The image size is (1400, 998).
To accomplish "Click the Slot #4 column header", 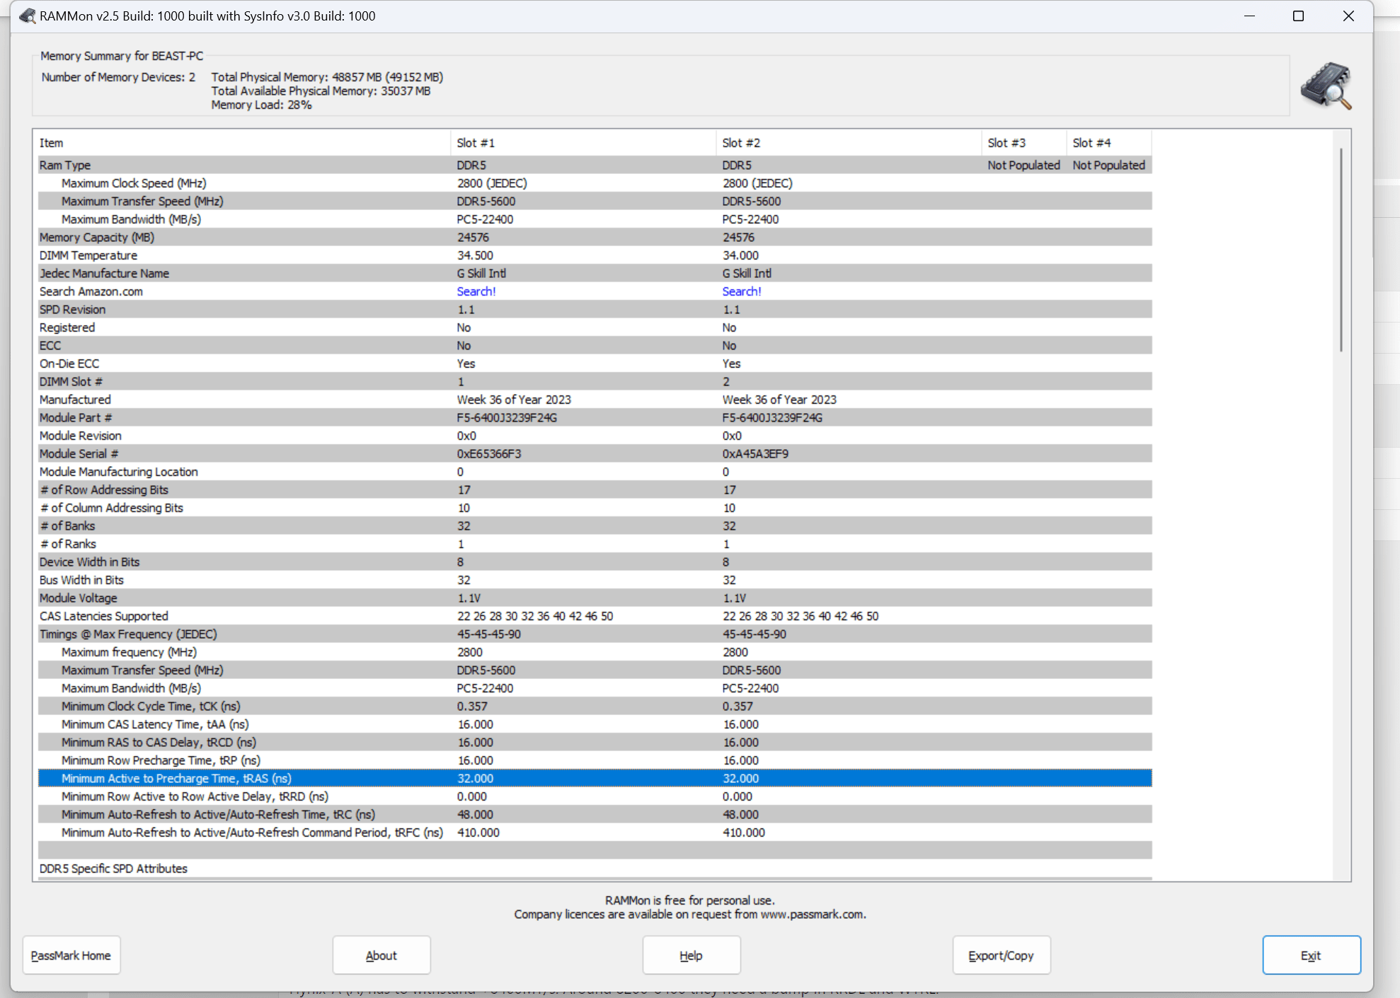I will [x=1108, y=143].
